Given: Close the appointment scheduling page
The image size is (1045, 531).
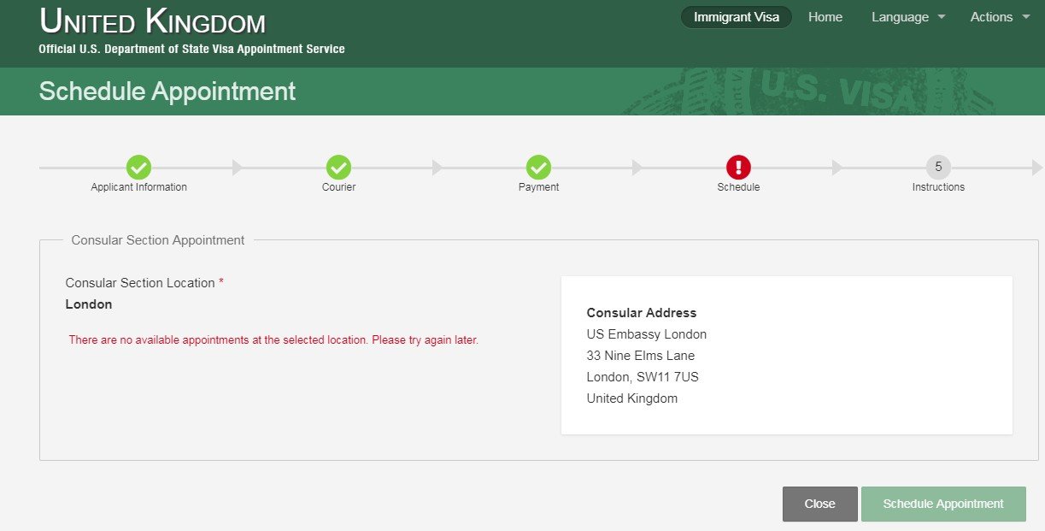Looking at the screenshot, I should (820, 504).
